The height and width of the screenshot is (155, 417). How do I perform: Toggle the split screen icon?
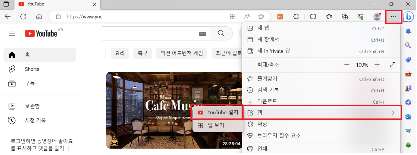(x=313, y=17)
